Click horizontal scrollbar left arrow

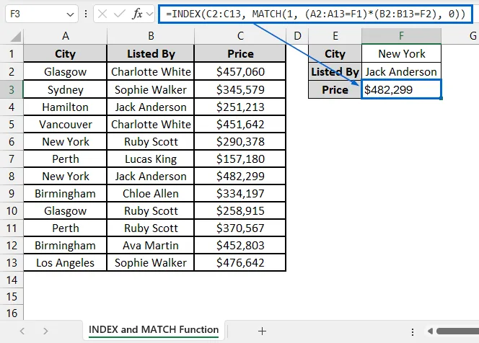point(430,331)
